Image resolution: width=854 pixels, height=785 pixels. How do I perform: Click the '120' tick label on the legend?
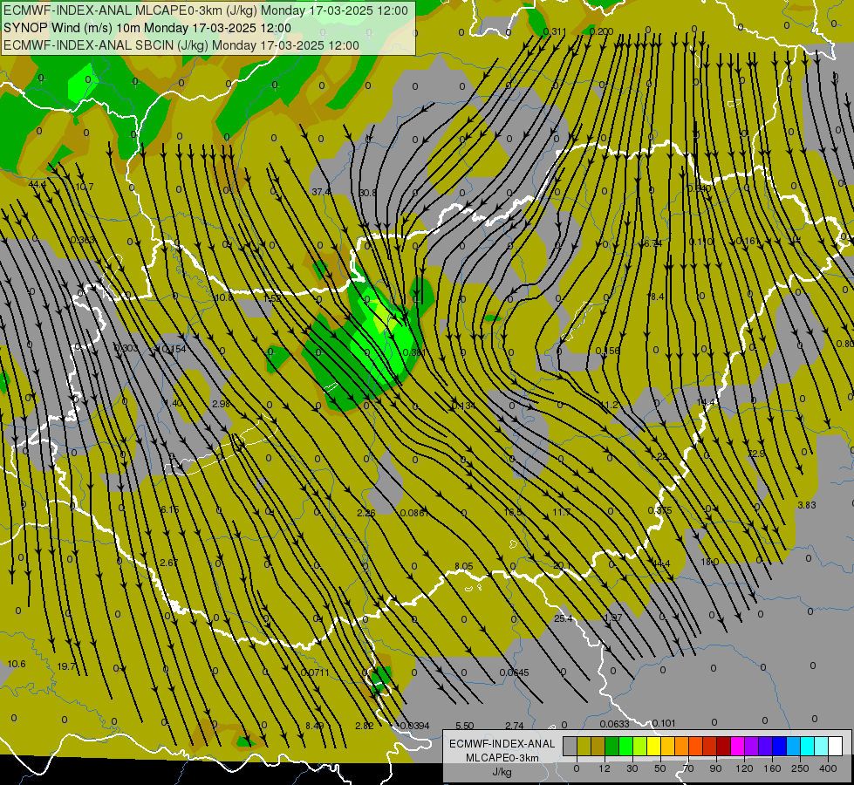(x=744, y=768)
